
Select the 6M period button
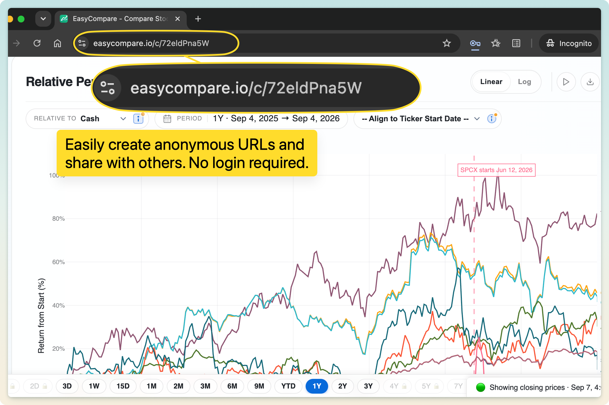pos(232,386)
